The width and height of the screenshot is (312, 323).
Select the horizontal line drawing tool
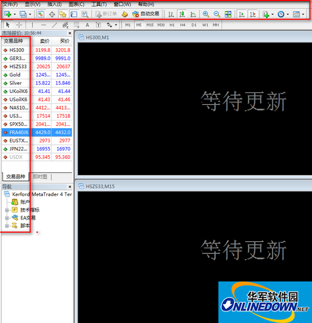(43, 25)
